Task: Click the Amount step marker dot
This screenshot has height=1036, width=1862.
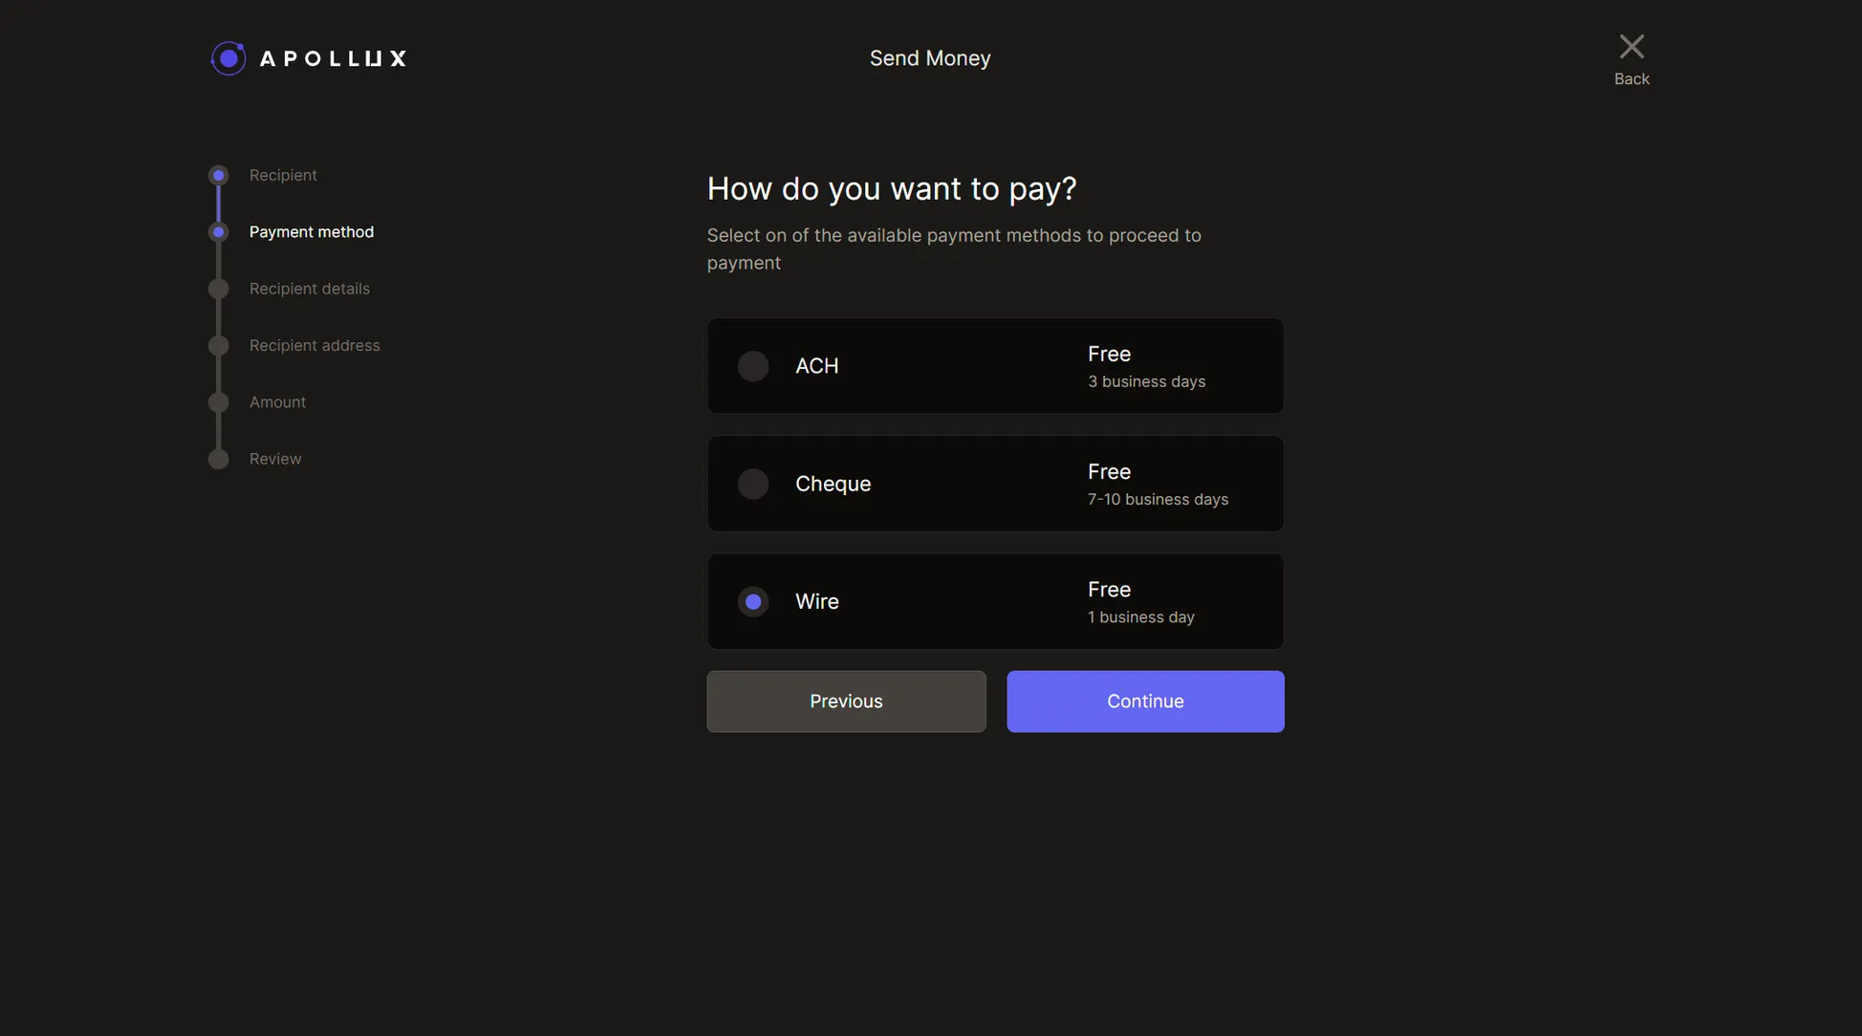Action: (x=219, y=402)
